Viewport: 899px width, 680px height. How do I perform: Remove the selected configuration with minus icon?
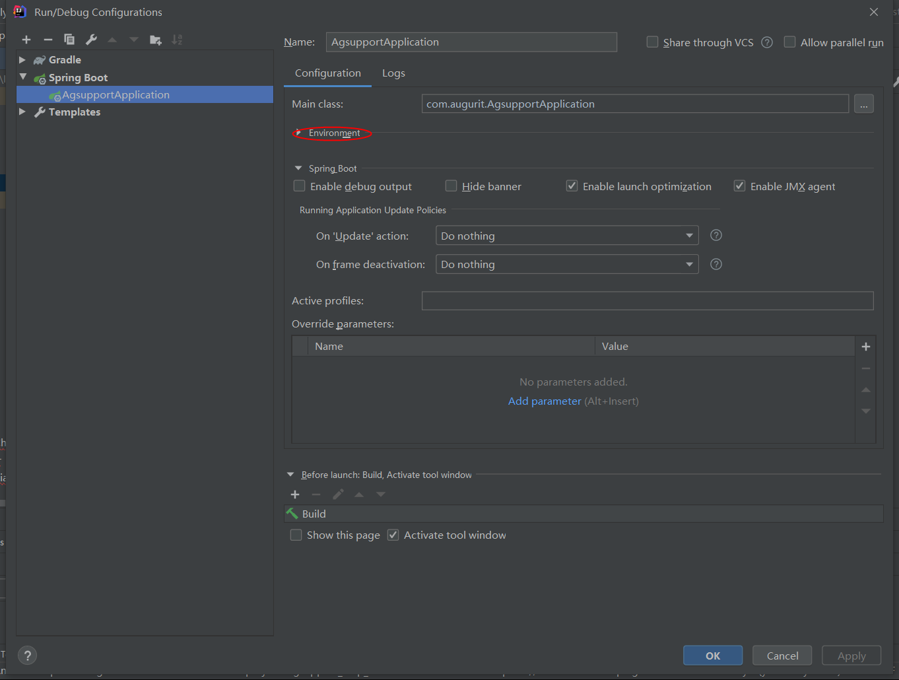pyautogui.click(x=48, y=40)
